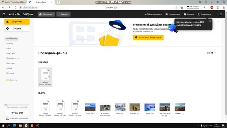Select yesterday's Adobe Photo...(1).exe file
Viewport: 227px width, 128px height.
pyautogui.click(x=60, y=108)
